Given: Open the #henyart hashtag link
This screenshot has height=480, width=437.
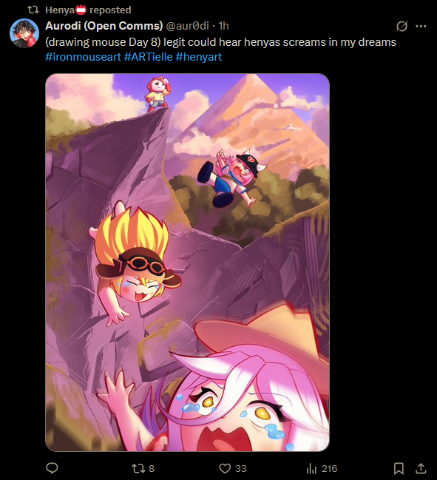Looking at the screenshot, I should pyautogui.click(x=199, y=57).
